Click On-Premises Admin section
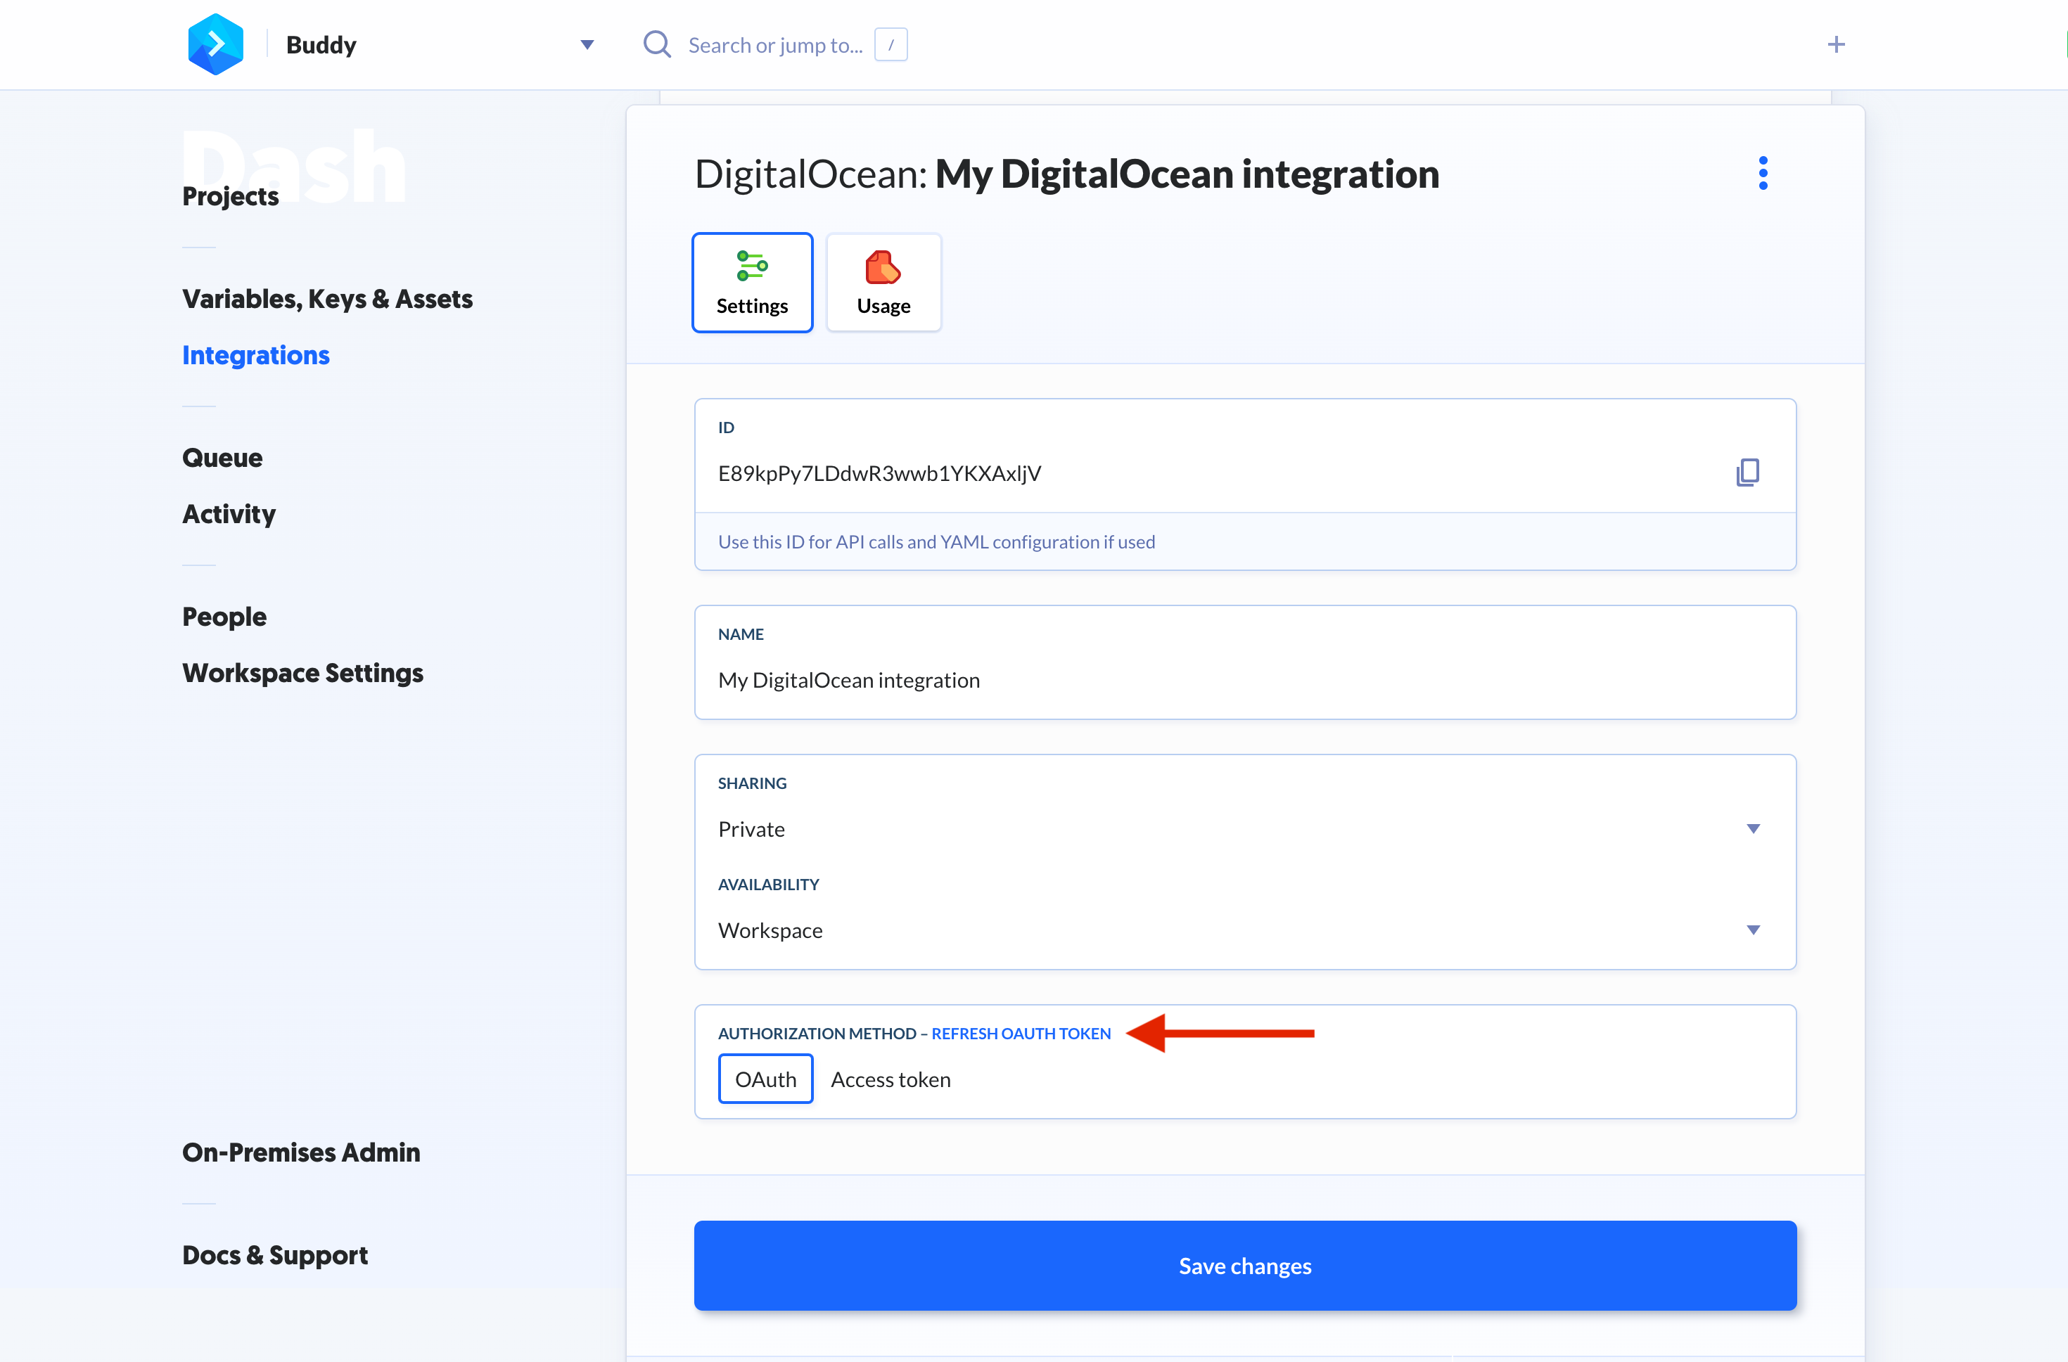The height and width of the screenshot is (1362, 2068). pyautogui.click(x=301, y=1151)
